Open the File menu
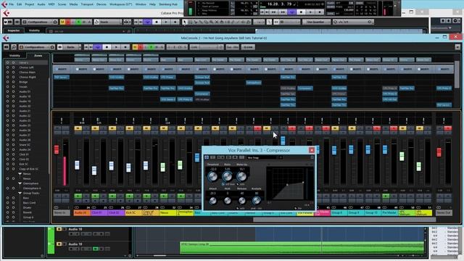 pyautogui.click(x=12, y=4)
